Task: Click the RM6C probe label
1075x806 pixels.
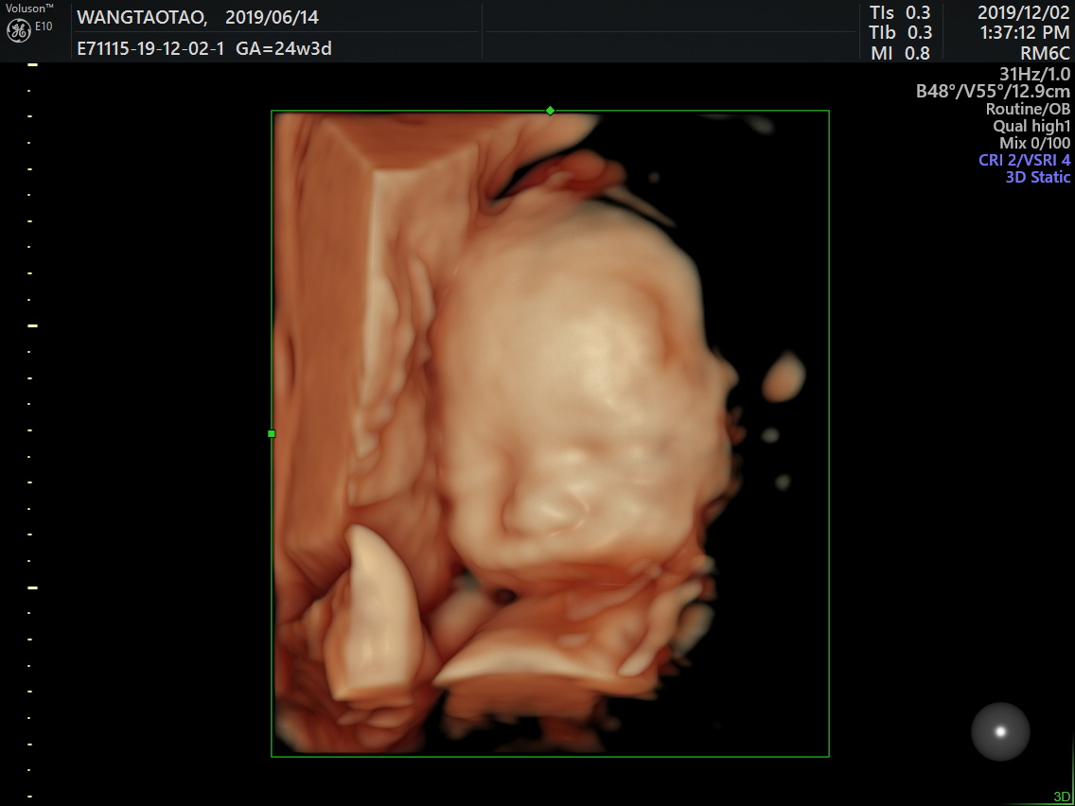Action: [1045, 53]
